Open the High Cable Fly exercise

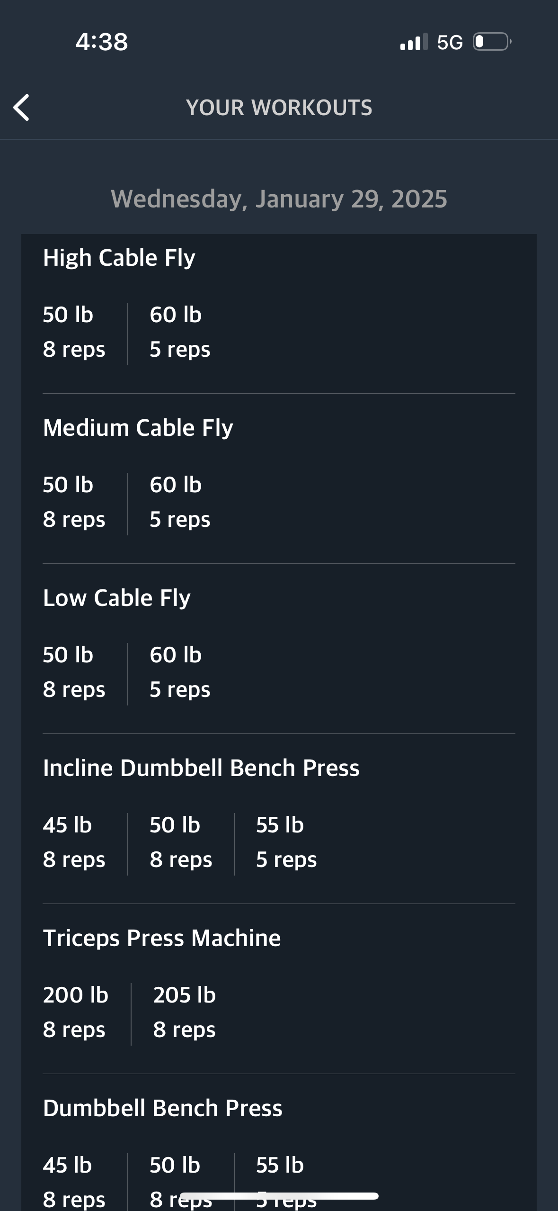point(119,258)
